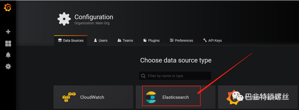
Task: Click the large Configuration header gear icon
Action: tap(64, 19)
